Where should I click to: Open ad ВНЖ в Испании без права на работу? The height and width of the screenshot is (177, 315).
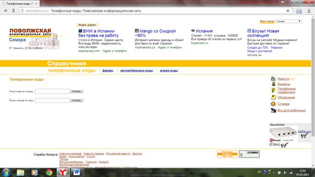tap(98, 33)
